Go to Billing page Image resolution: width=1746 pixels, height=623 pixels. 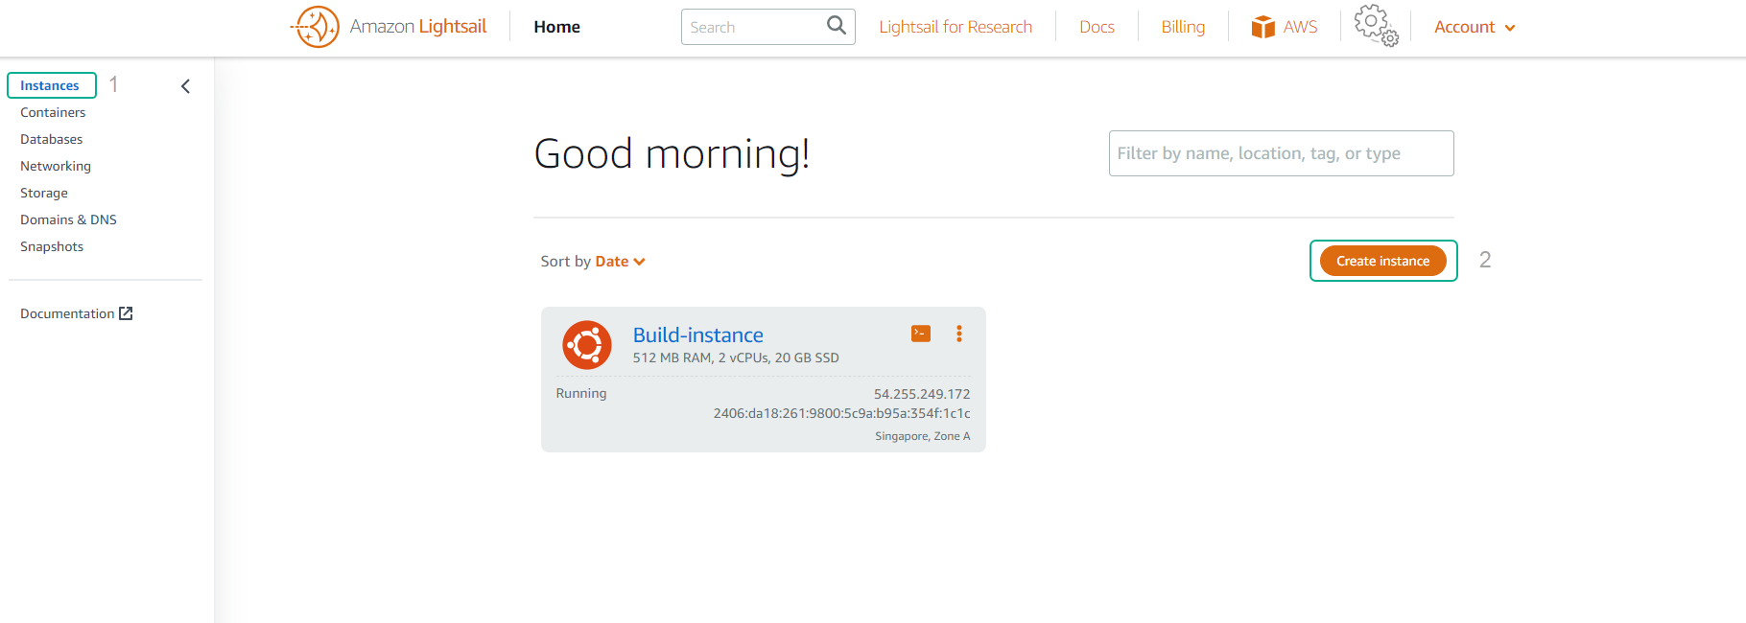point(1183,27)
